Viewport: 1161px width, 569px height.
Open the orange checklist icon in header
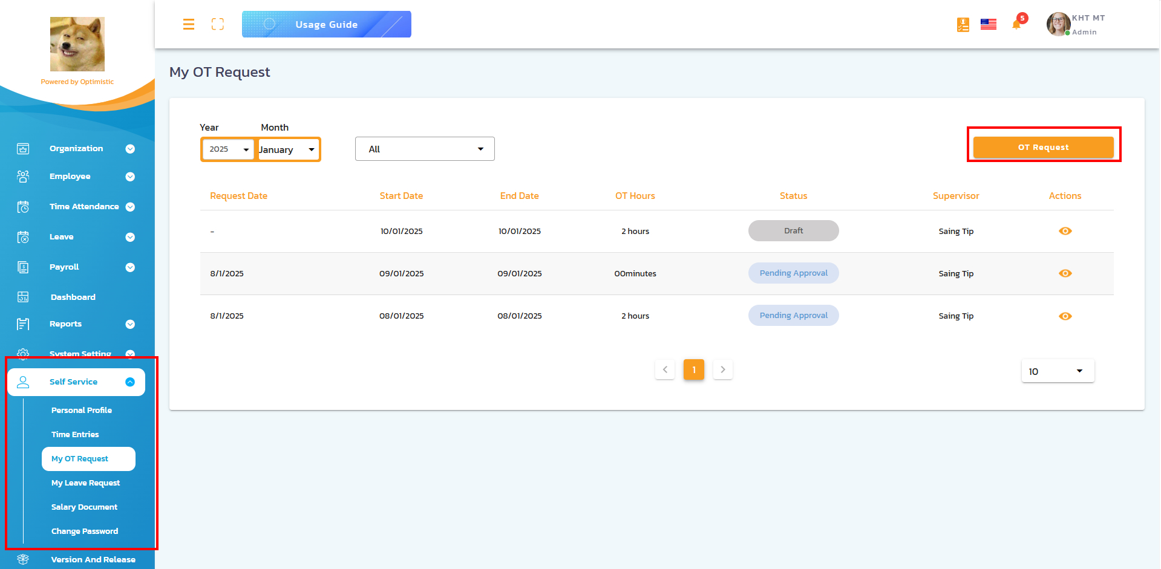tap(963, 25)
